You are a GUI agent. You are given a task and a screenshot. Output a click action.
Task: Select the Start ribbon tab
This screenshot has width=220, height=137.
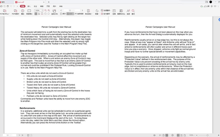(23, 6)
